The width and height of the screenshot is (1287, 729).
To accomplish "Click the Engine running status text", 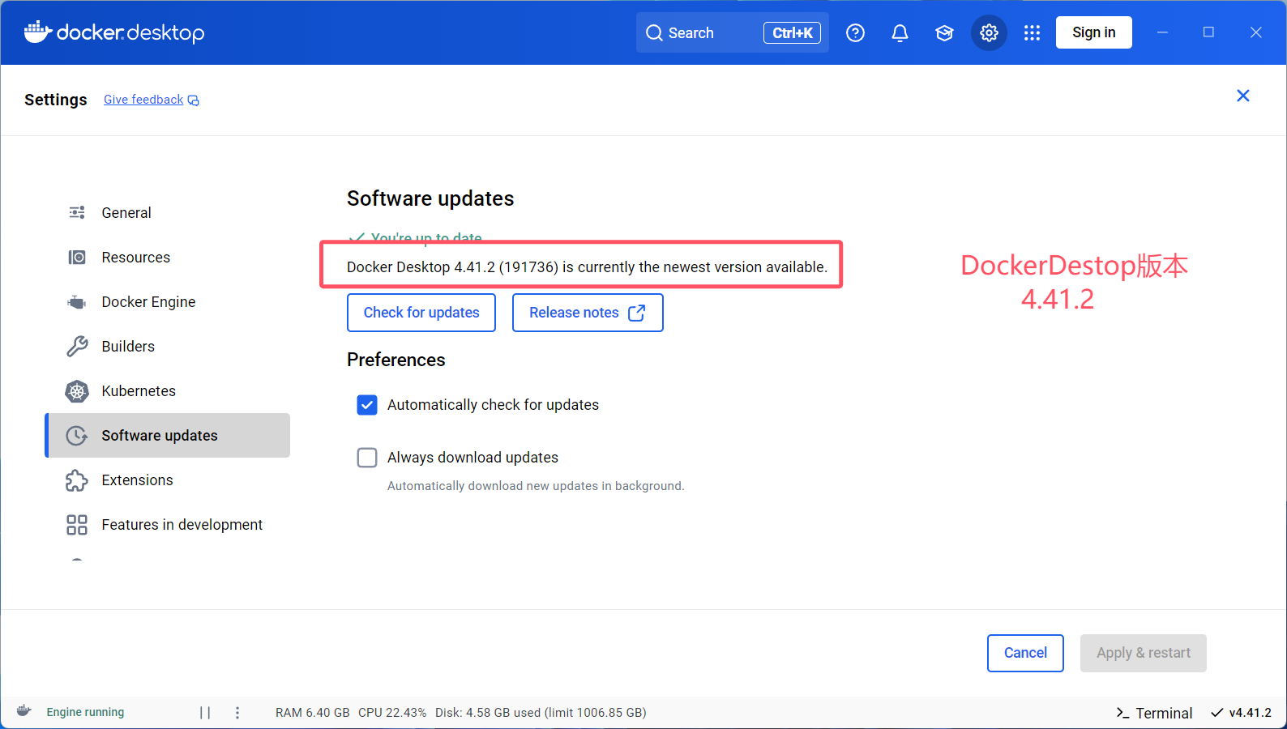I will tap(85, 712).
